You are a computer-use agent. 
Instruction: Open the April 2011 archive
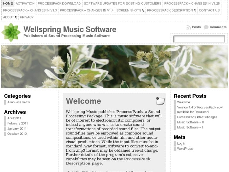click(14, 118)
